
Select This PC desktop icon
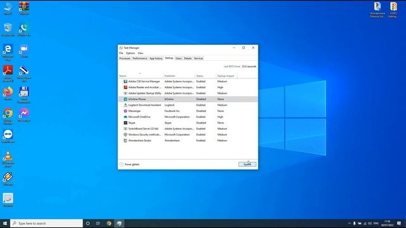[8, 8]
